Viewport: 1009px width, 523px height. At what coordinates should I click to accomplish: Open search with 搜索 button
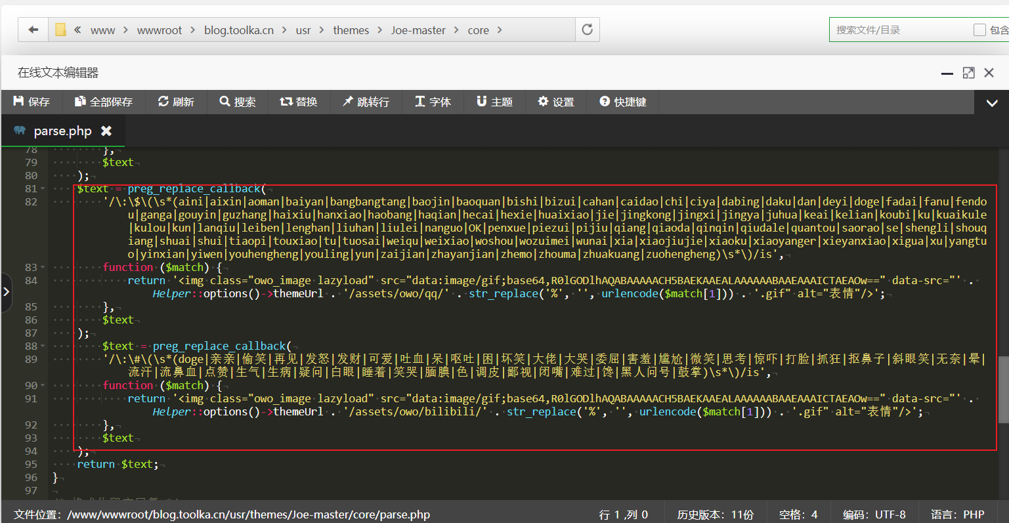click(x=238, y=102)
